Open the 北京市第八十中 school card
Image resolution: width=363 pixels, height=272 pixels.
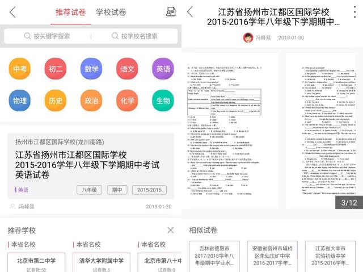coord(160,262)
